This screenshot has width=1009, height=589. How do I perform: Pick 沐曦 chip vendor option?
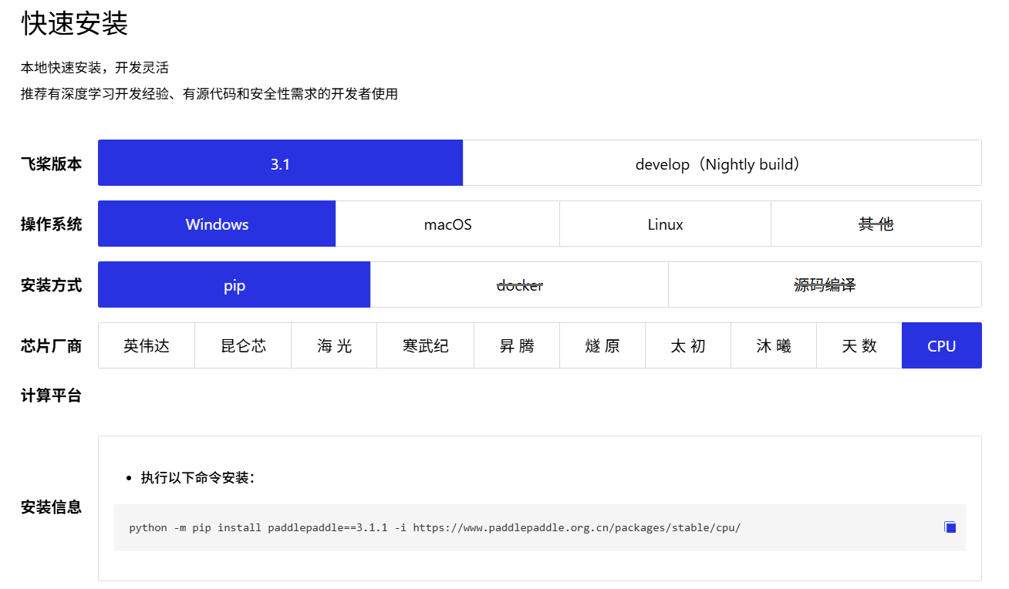click(x=774, y=345)
